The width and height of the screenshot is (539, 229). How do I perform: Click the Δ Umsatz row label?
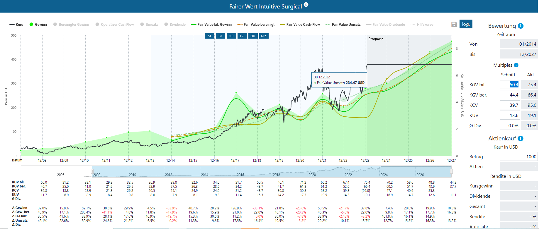click(20, 221)
